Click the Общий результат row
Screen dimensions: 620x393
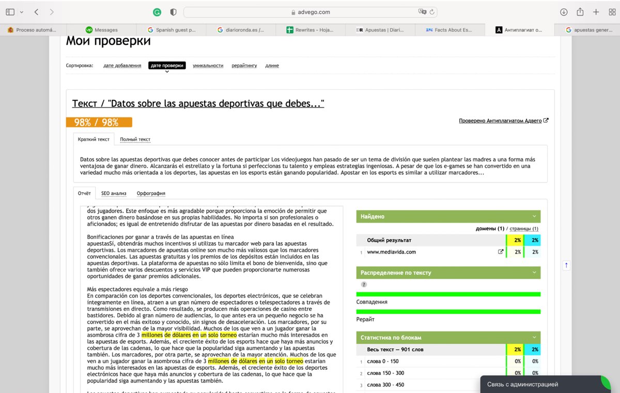pos(448,240)
